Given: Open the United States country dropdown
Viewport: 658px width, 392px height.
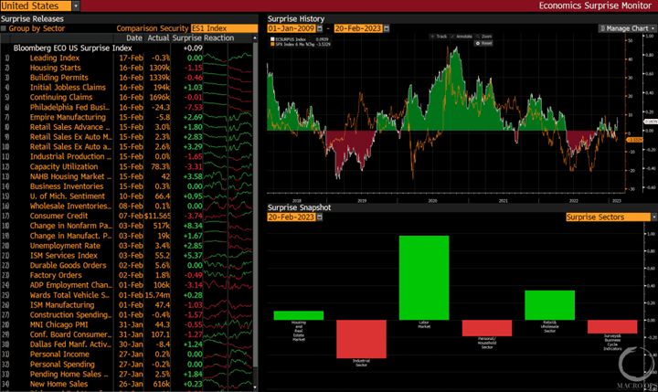Looking at the screenshot, I should tap(76, 5).
